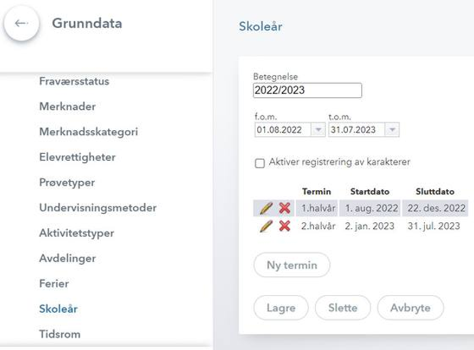The height and width of the screenshot is (350, 474).
Task: Select Merknader menu item
Action: [x=67, y=107]
